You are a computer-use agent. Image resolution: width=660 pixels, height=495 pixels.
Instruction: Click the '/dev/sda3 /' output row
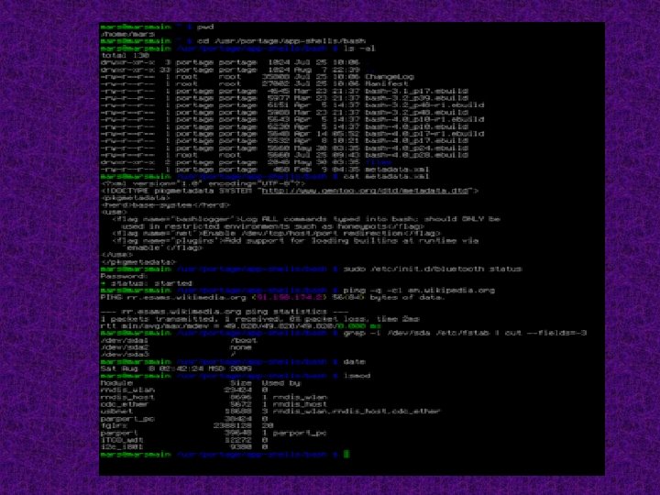[x=169, y=355]
